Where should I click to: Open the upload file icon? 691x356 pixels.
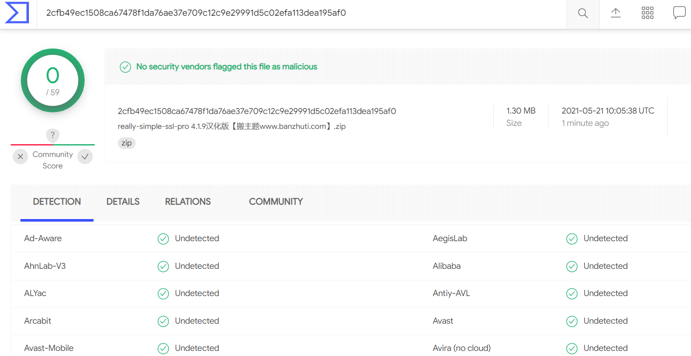pos(616,13)
